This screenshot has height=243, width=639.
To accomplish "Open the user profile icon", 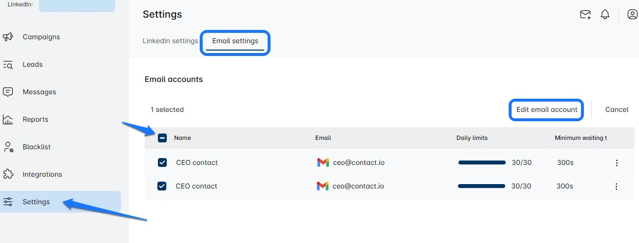I will pyautogui.click(x=632, y=15).
